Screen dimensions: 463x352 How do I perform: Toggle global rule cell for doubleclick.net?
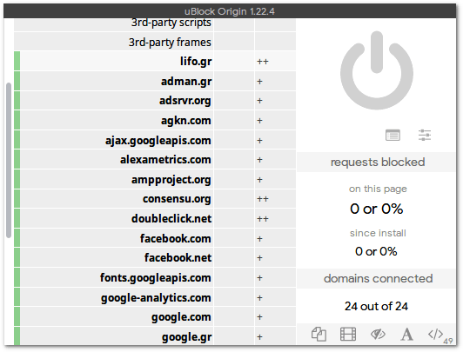click(x=234, y=218)
